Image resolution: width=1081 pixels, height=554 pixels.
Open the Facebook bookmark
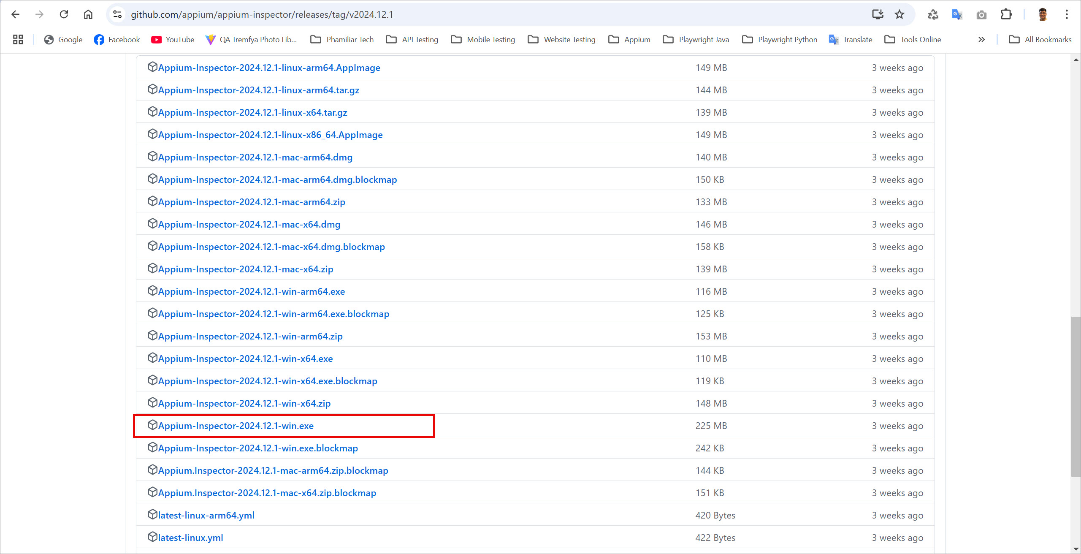pyautogui.click(x=117, y=39)
